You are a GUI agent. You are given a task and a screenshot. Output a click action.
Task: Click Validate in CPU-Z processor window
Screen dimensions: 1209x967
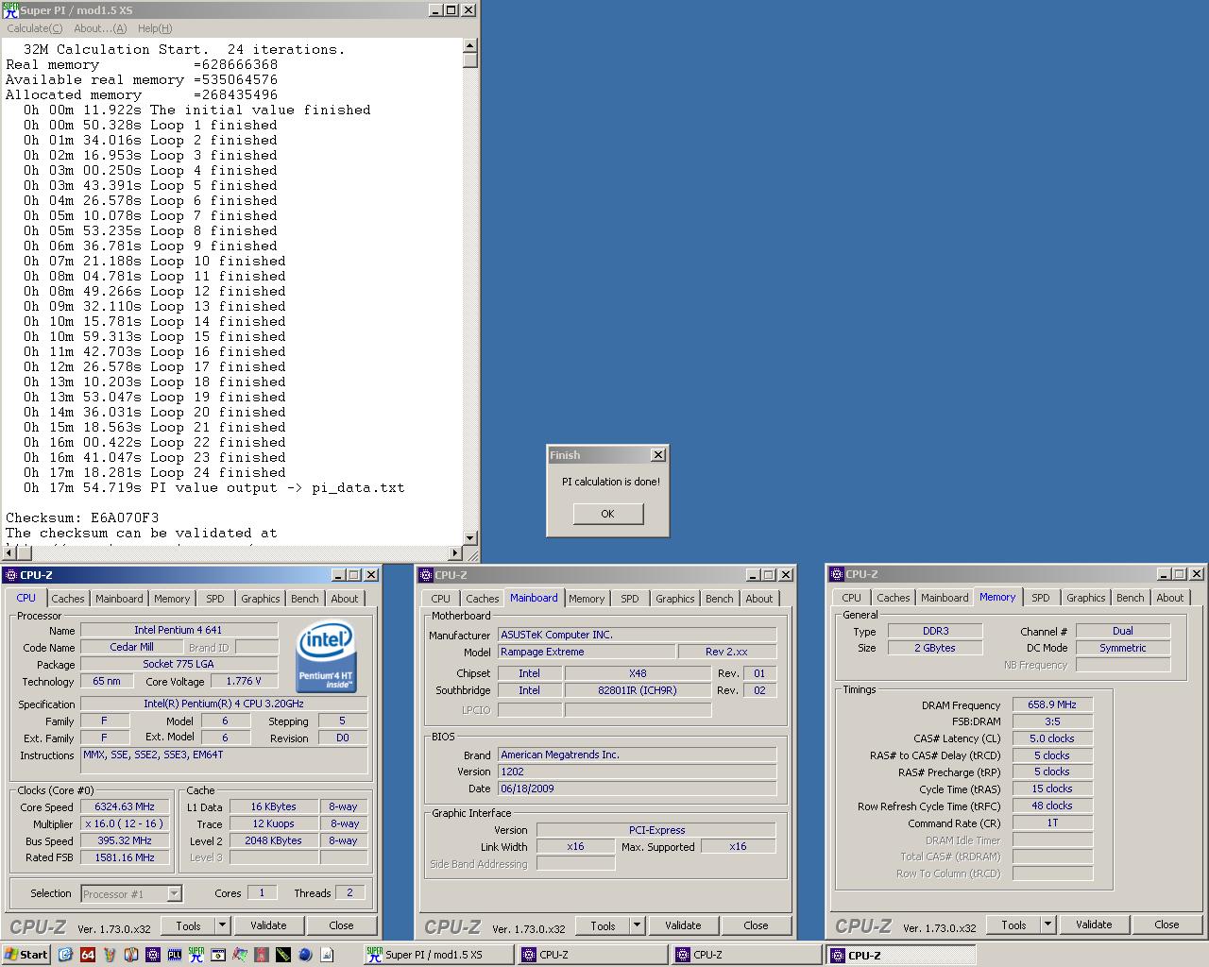click(x=268, y=925)
